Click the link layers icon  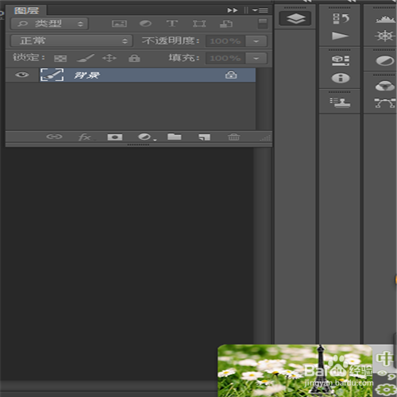click(x=54, y=137)
